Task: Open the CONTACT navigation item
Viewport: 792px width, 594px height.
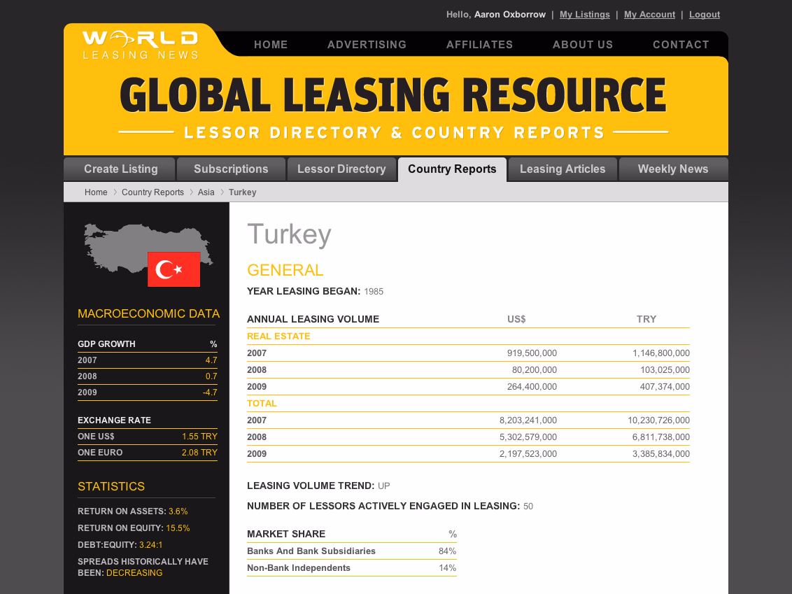Action: 681,45
